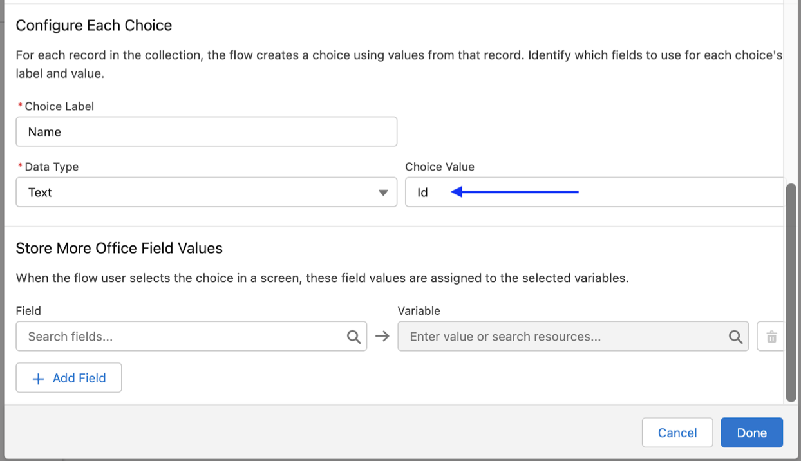Image resolution: width=801 pixels, height=461 pixels.
Task: Click the Done button
Action: tap(751, 432)
